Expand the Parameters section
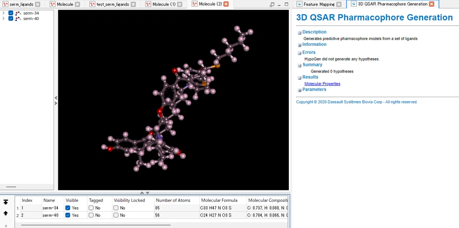 pyautogui.click(x=299, y=91)
